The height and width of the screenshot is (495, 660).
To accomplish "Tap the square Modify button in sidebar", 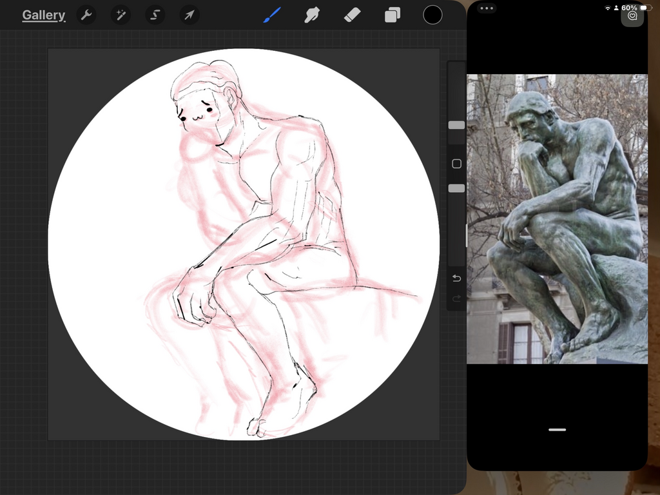I will 456,164.
